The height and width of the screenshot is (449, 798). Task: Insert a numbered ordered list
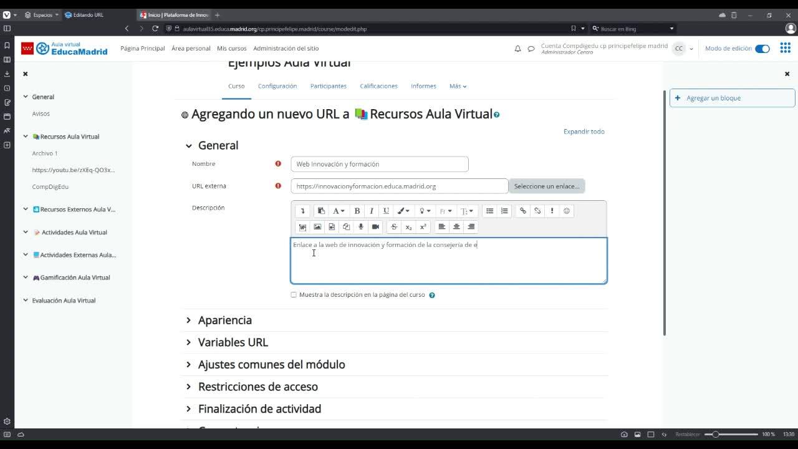click(504, 211)
